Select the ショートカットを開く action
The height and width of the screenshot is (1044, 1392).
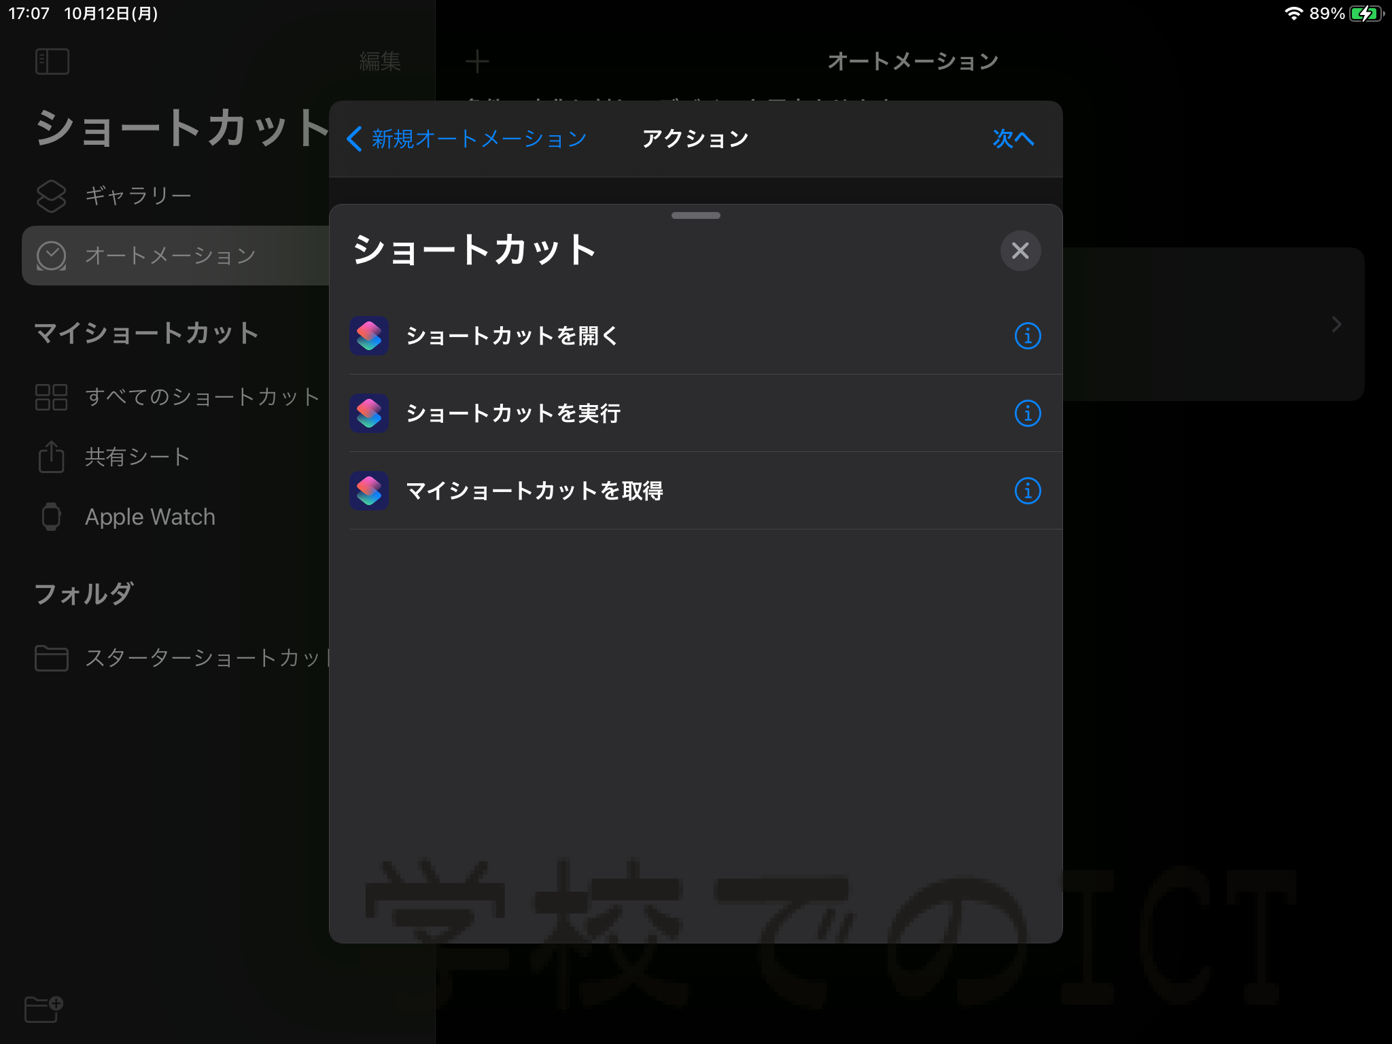[x=695, y=336]
